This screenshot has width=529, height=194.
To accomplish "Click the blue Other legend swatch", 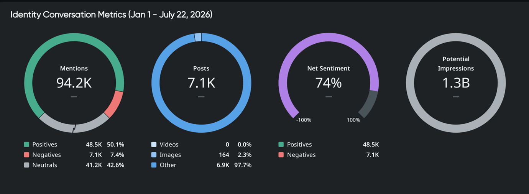I will click(x=154, y=165).
